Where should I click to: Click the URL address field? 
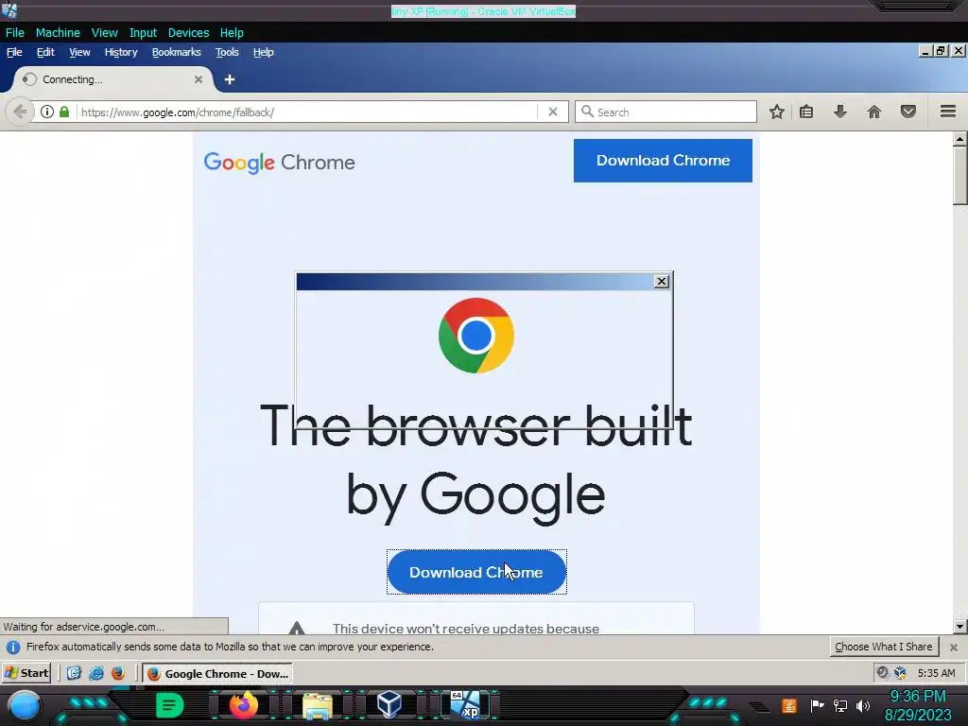pyautogui.click(x=309, y=112)
